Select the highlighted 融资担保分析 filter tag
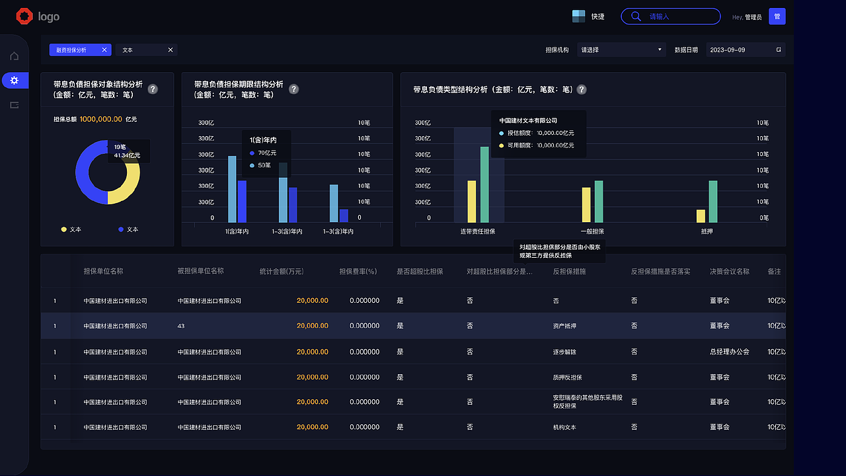The width and height of the screenshot is (846, 476). (x=75, y=50)
